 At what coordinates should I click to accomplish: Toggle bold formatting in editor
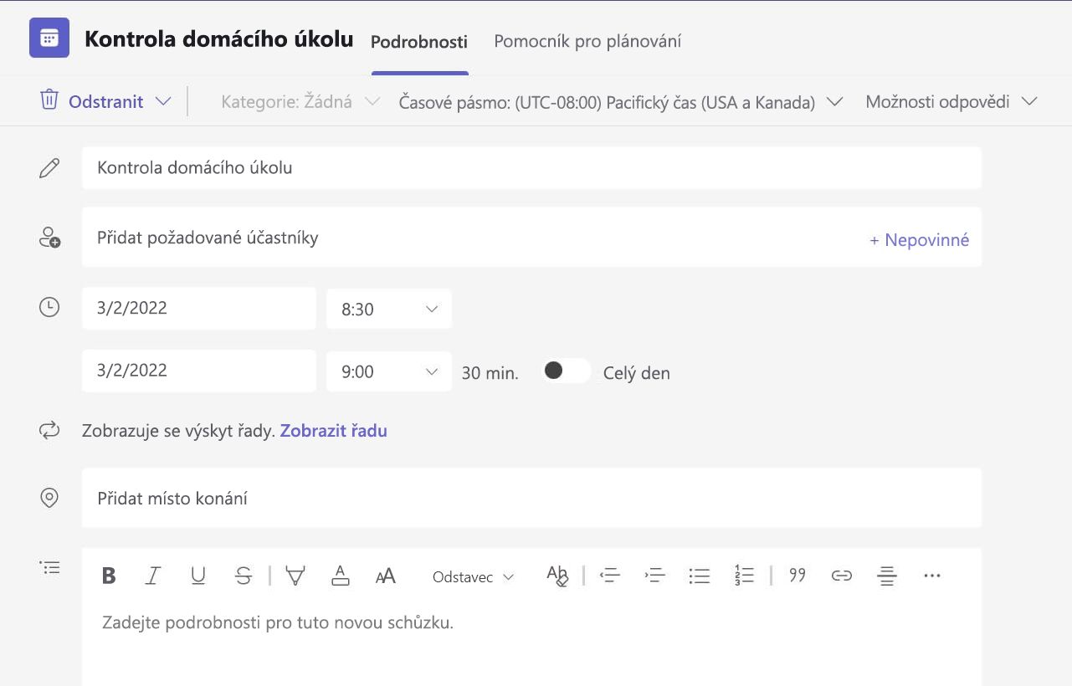tap(108, 576)
